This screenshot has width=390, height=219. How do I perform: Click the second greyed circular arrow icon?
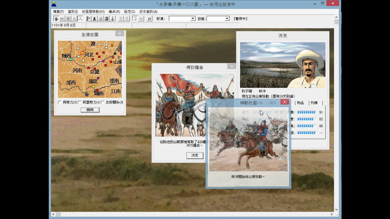coord(127,19)
